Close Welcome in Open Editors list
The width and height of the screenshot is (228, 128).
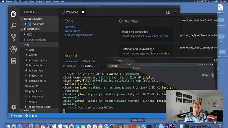pyautogui.click(x=25, y=24)
